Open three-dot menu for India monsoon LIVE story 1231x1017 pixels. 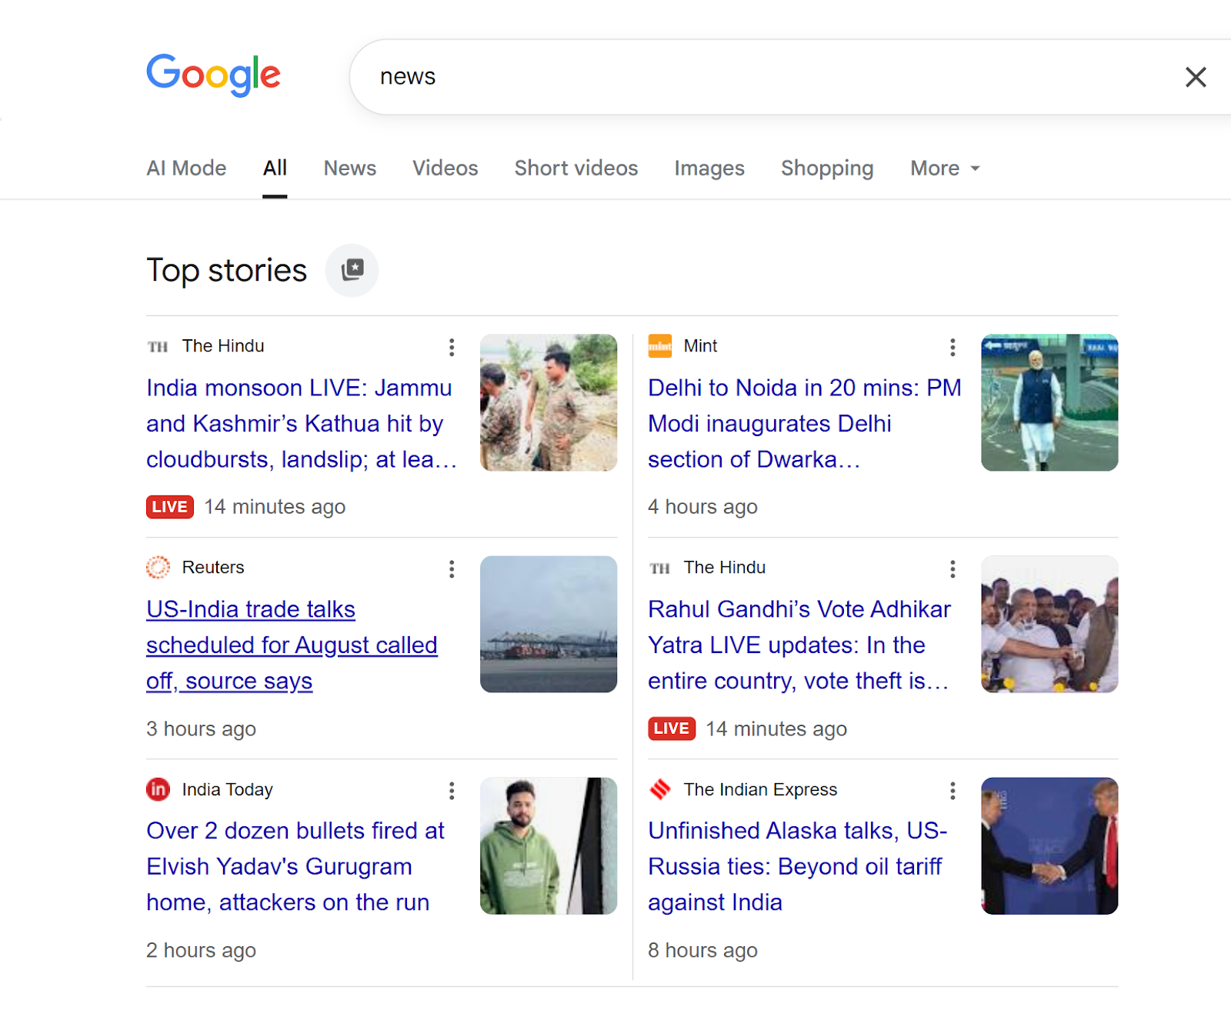(x=452, y=347)
